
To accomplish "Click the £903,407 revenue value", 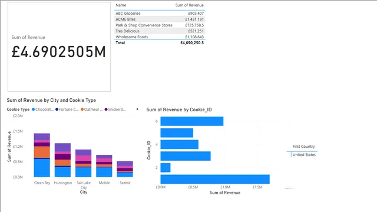I will click(196, 14).
